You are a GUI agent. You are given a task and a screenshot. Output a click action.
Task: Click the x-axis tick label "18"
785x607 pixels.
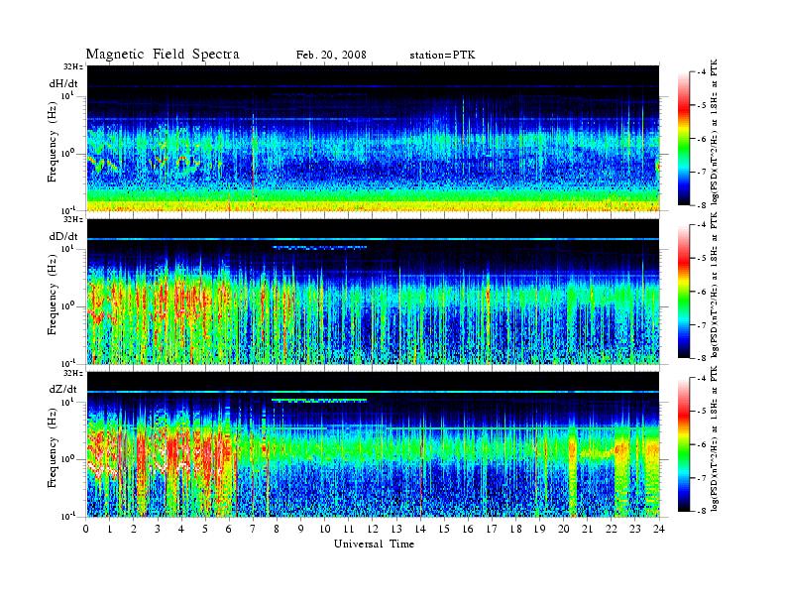[515, 530]
